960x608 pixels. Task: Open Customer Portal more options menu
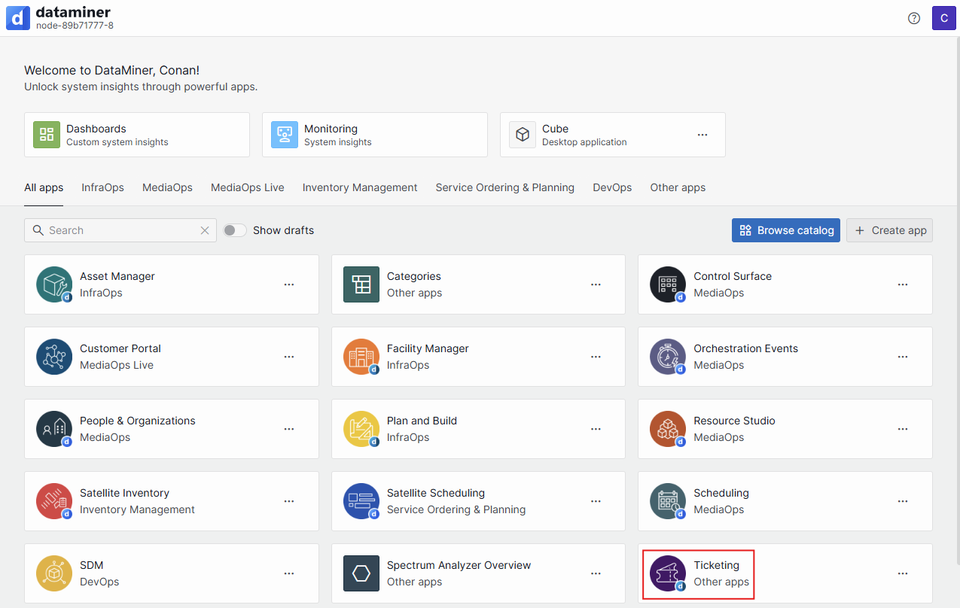click(289, 357)
